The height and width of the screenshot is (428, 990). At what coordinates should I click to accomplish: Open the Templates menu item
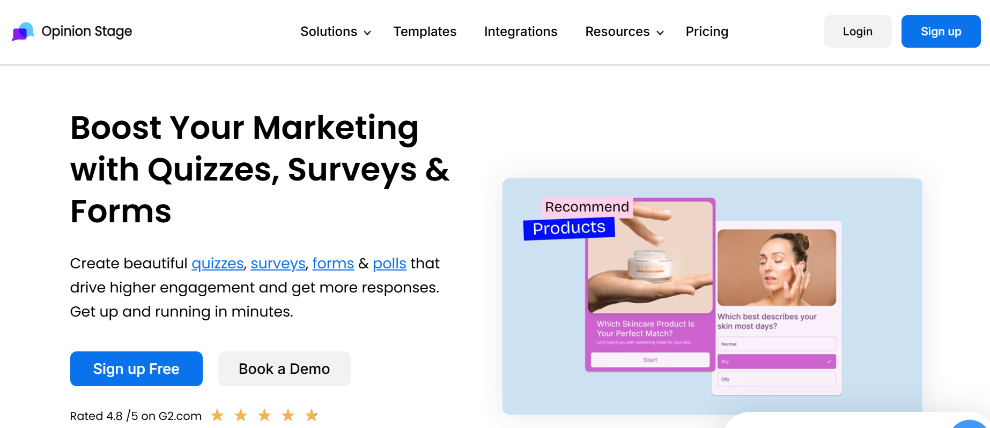pyautogui.click(x=425, y=32)
